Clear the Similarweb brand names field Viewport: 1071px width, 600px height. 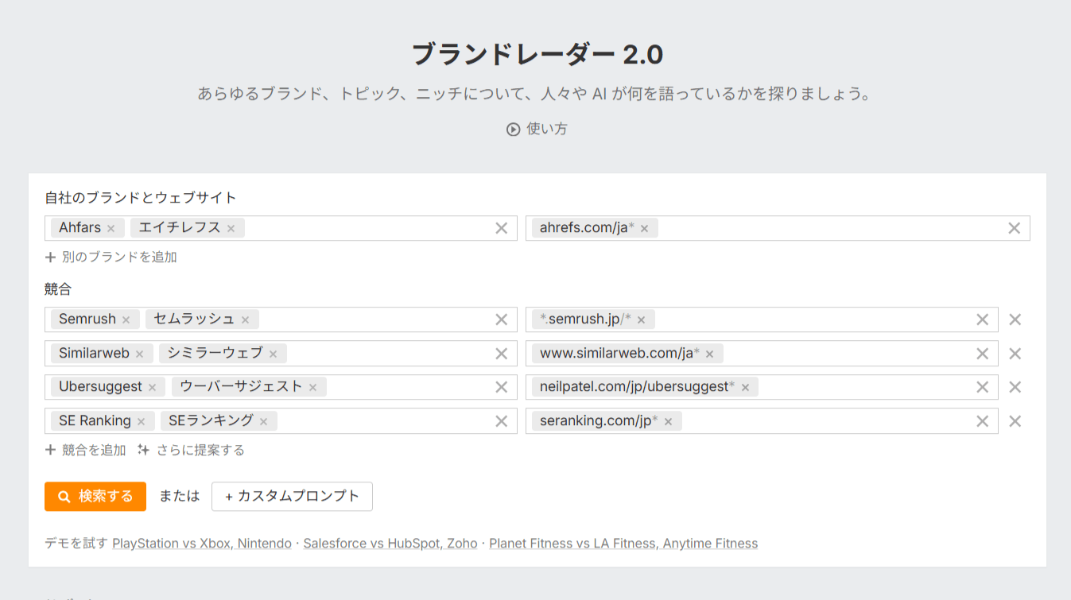tap(501, 354)
